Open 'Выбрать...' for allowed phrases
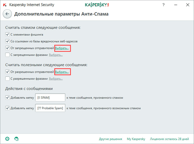 56,79
